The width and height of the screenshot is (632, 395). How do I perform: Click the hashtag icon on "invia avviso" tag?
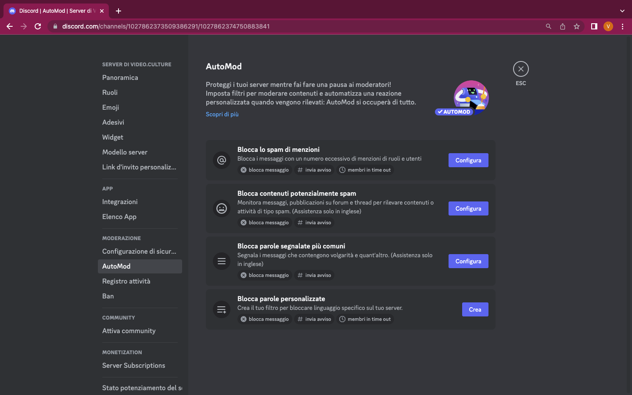coord(301,170)
